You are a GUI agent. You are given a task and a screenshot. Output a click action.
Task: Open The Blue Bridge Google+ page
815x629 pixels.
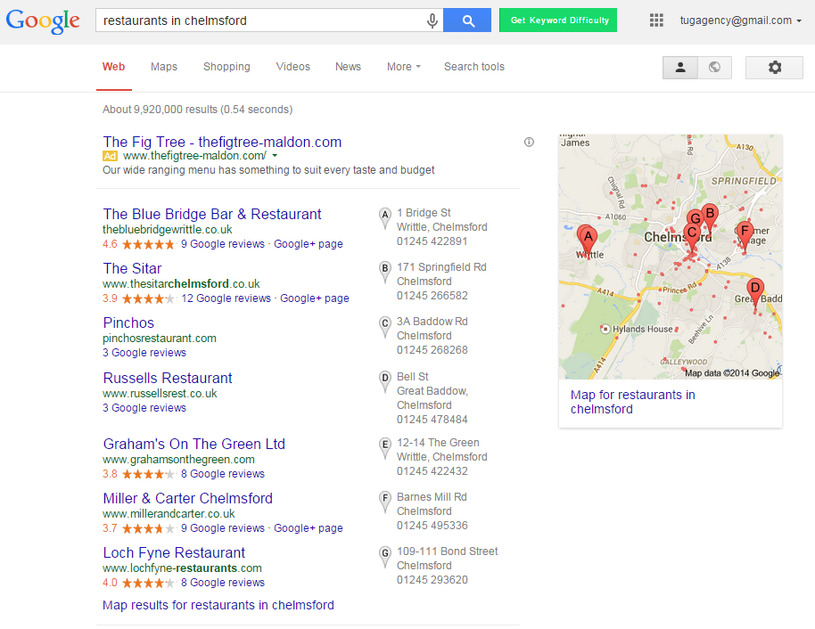[309, 244]
